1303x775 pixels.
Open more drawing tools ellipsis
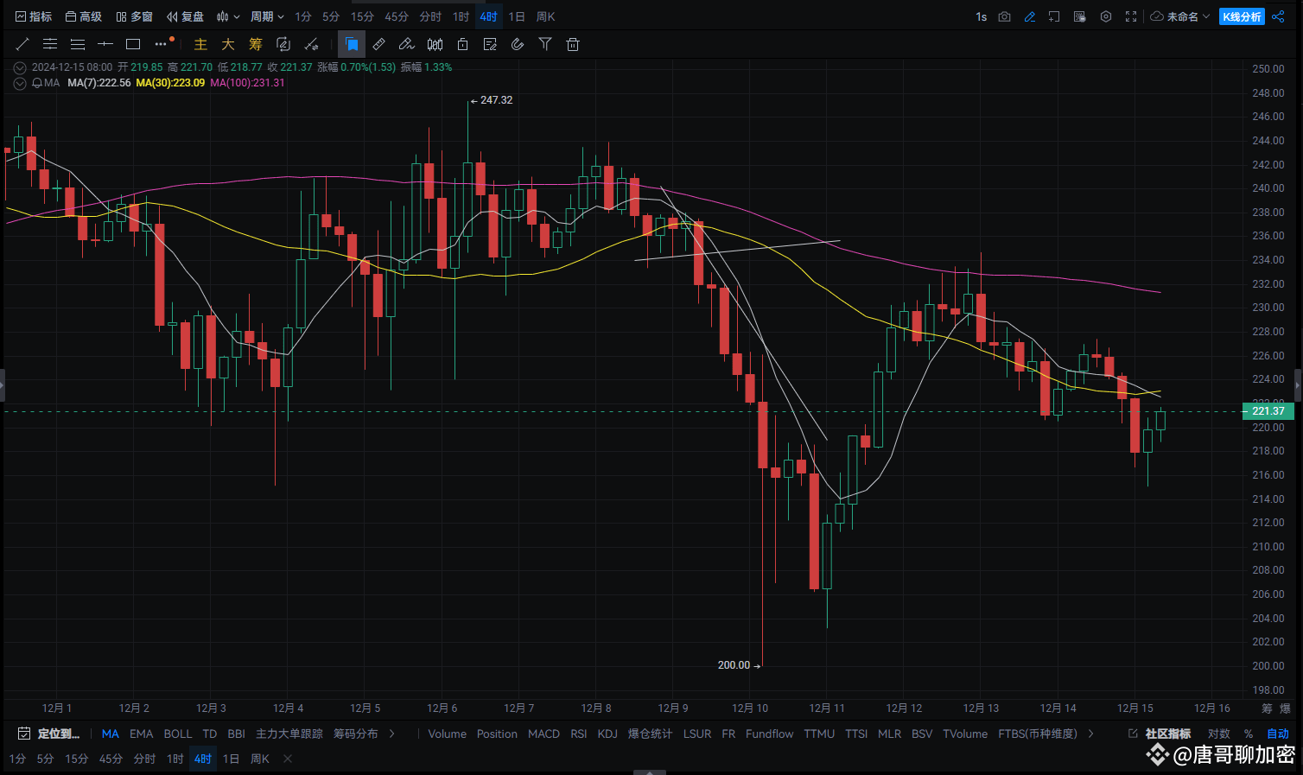[162, 44]
